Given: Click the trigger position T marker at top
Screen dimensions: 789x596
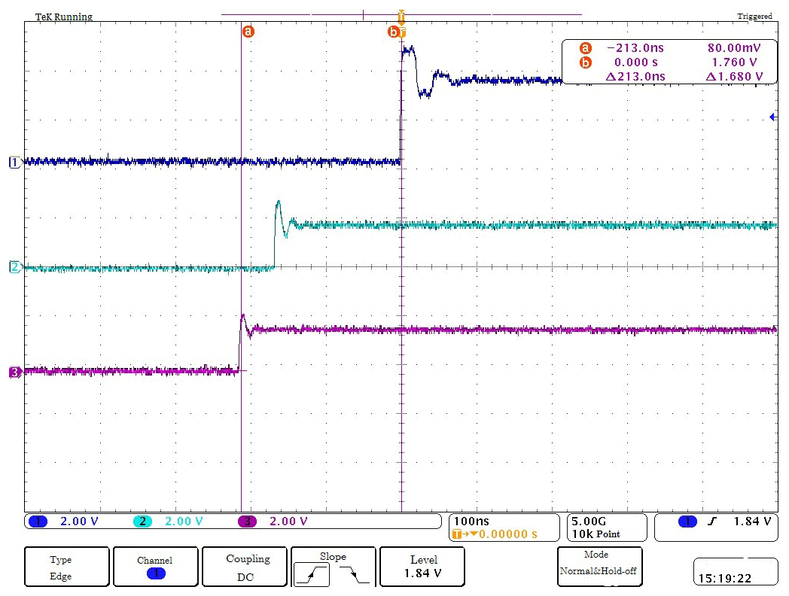Looking at the screenshot, I should (401, 14).
